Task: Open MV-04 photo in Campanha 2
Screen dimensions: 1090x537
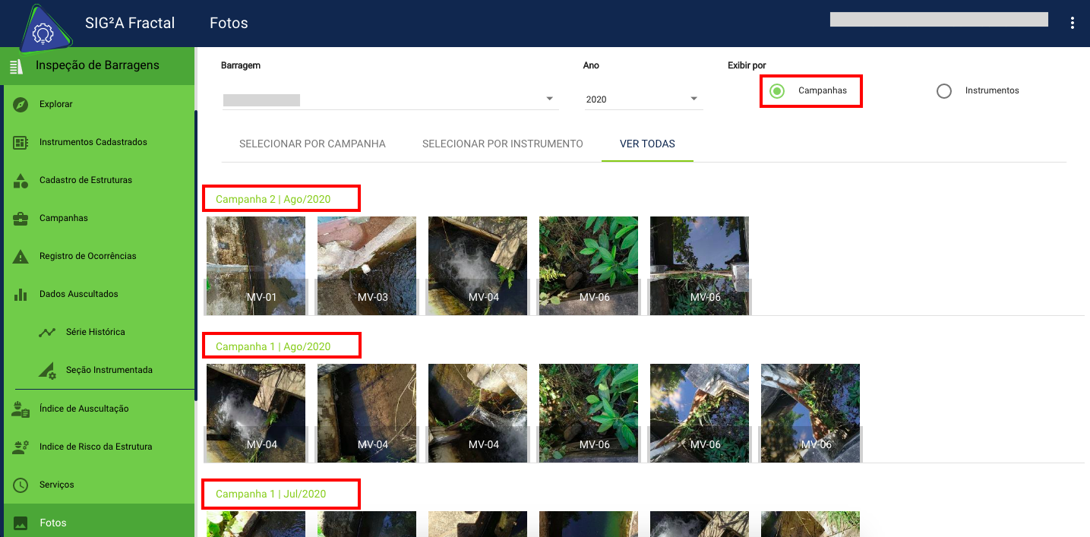Action: coord(478,266)
